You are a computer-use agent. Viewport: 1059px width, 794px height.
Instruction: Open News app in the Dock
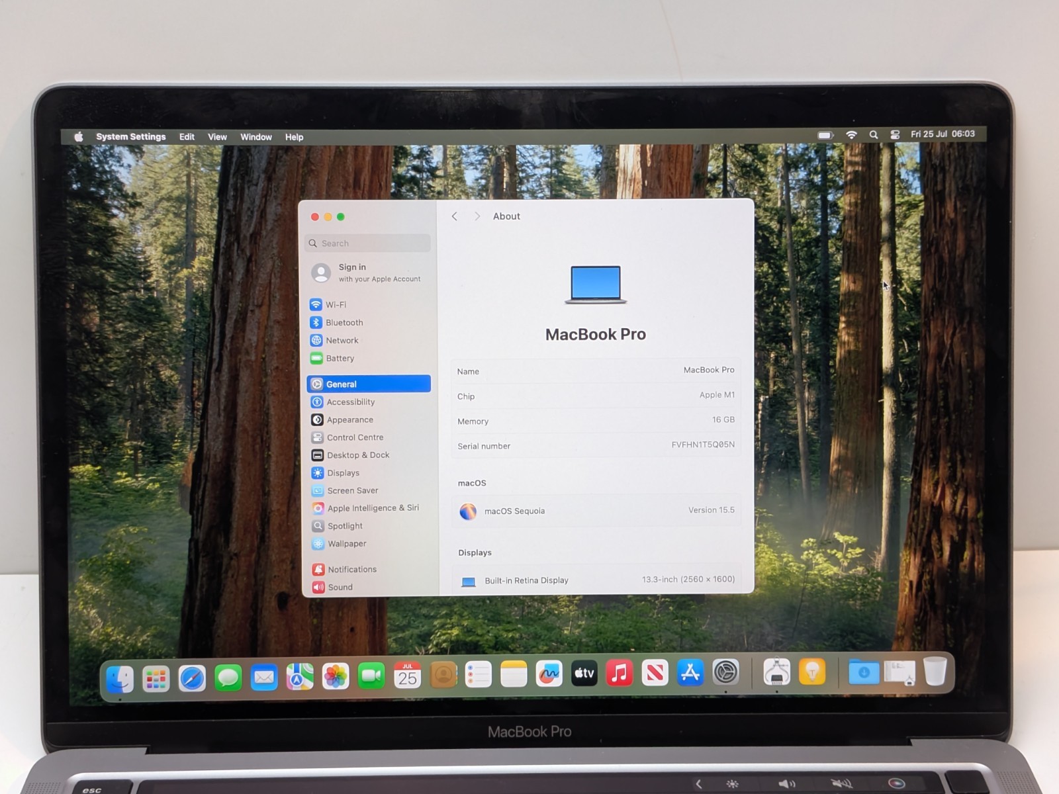coord(655,673)
